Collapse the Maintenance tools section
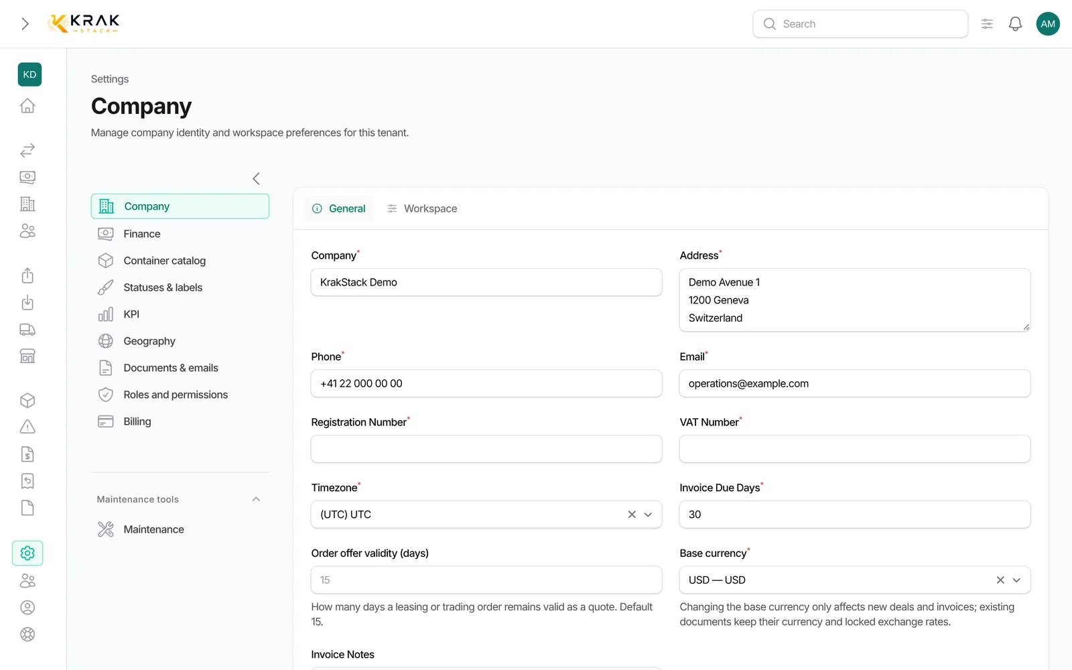 pos(256,499)
